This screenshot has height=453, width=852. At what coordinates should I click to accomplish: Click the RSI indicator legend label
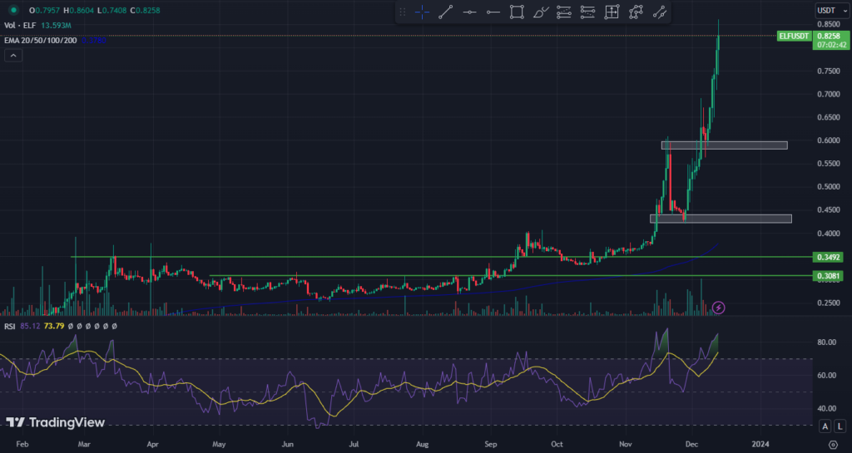(x=10, y=326)
